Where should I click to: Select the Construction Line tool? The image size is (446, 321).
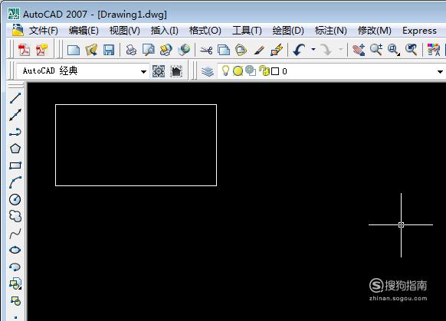point(15,115)
